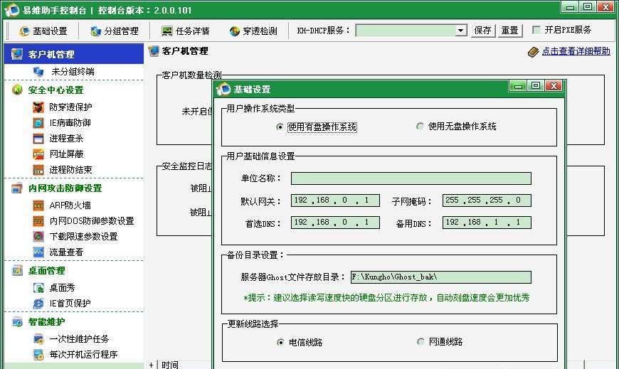Collapse the 安全中心设置 section

pyautogui.click(x=55, y=90)
